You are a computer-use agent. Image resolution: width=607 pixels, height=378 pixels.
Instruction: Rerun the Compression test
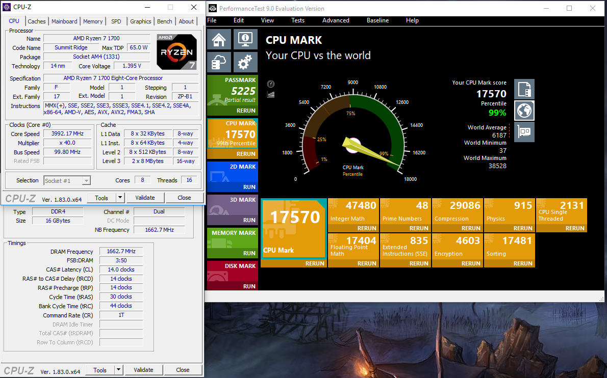pyautogui.click(x=471, y=228)
